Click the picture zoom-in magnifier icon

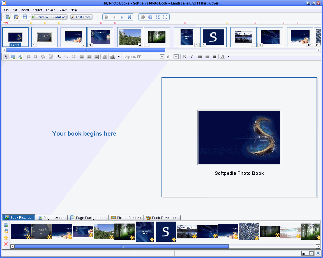[59, 57]
